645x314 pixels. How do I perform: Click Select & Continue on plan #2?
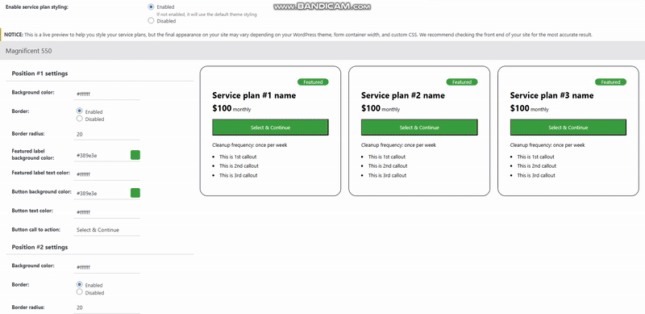coord(419,128)
